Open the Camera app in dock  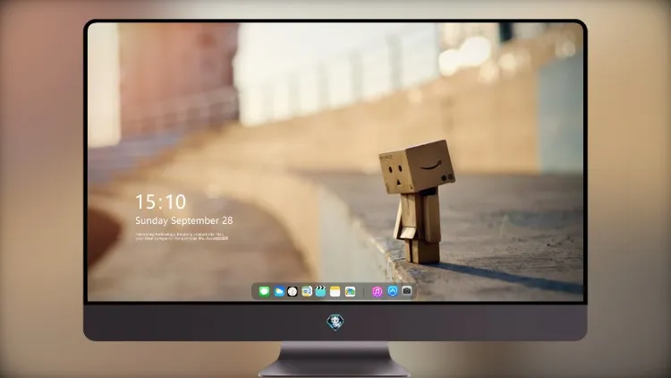[407, 291]
